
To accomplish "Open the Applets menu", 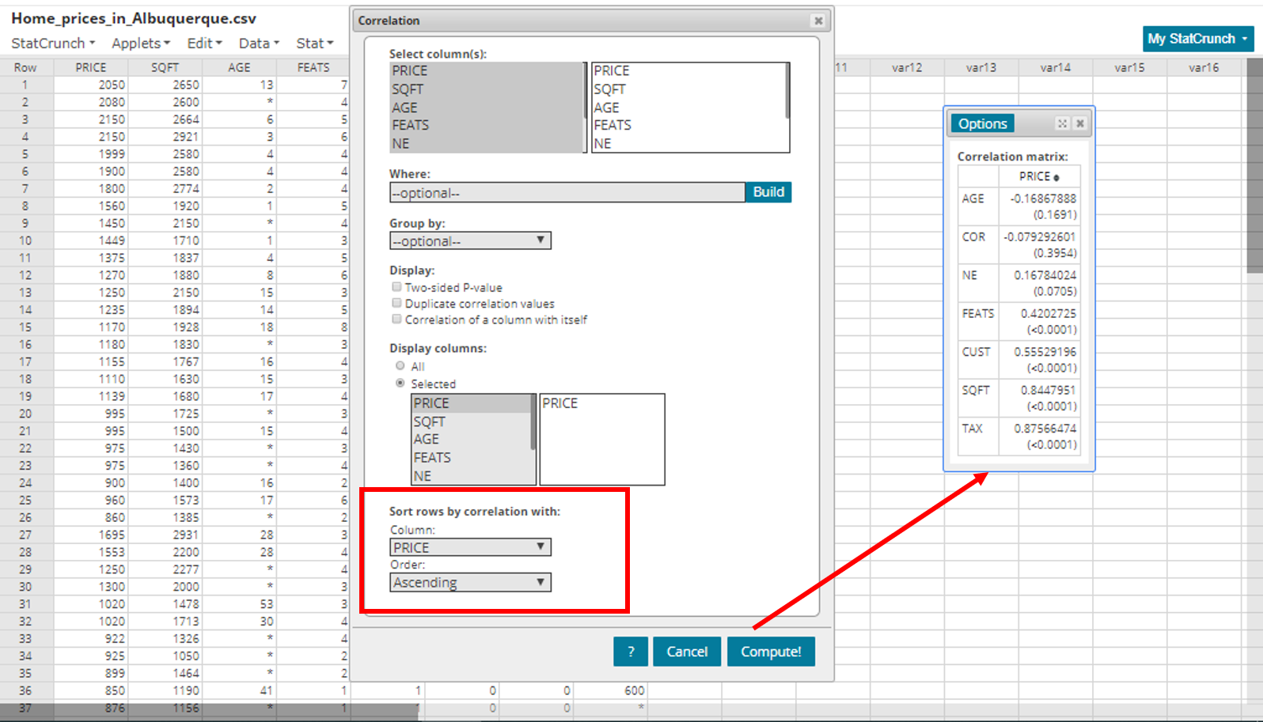I will click(x=140, y=43).
